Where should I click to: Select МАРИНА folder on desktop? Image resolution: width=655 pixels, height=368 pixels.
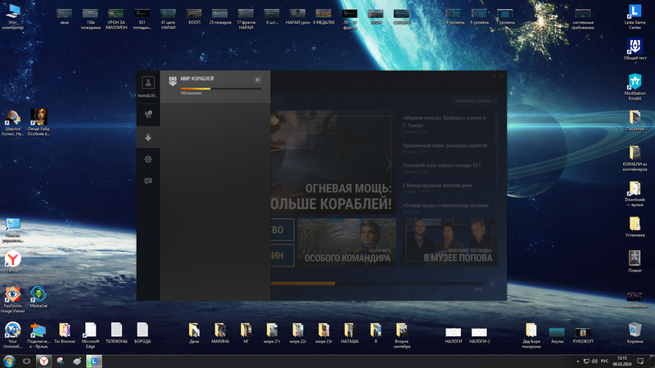(220, 333)
